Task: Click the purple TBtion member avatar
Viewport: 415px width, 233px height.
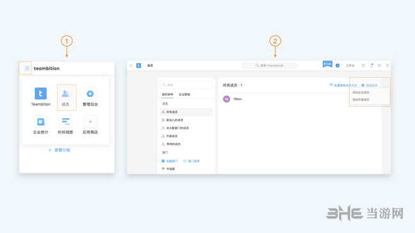Action: 227,99
